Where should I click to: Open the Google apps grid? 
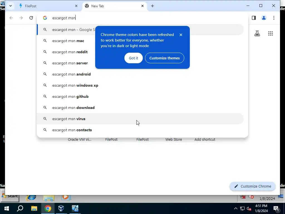click(x=271, y=33)
